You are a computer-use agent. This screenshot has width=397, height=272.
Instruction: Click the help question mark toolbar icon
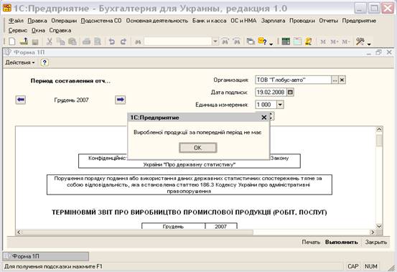pyautogui.click(x=262, y=41)
